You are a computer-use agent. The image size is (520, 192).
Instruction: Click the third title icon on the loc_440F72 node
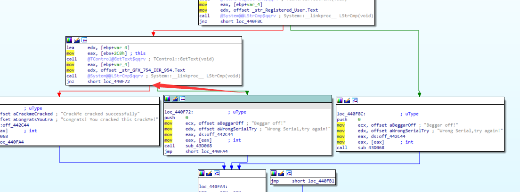[183, 99]
